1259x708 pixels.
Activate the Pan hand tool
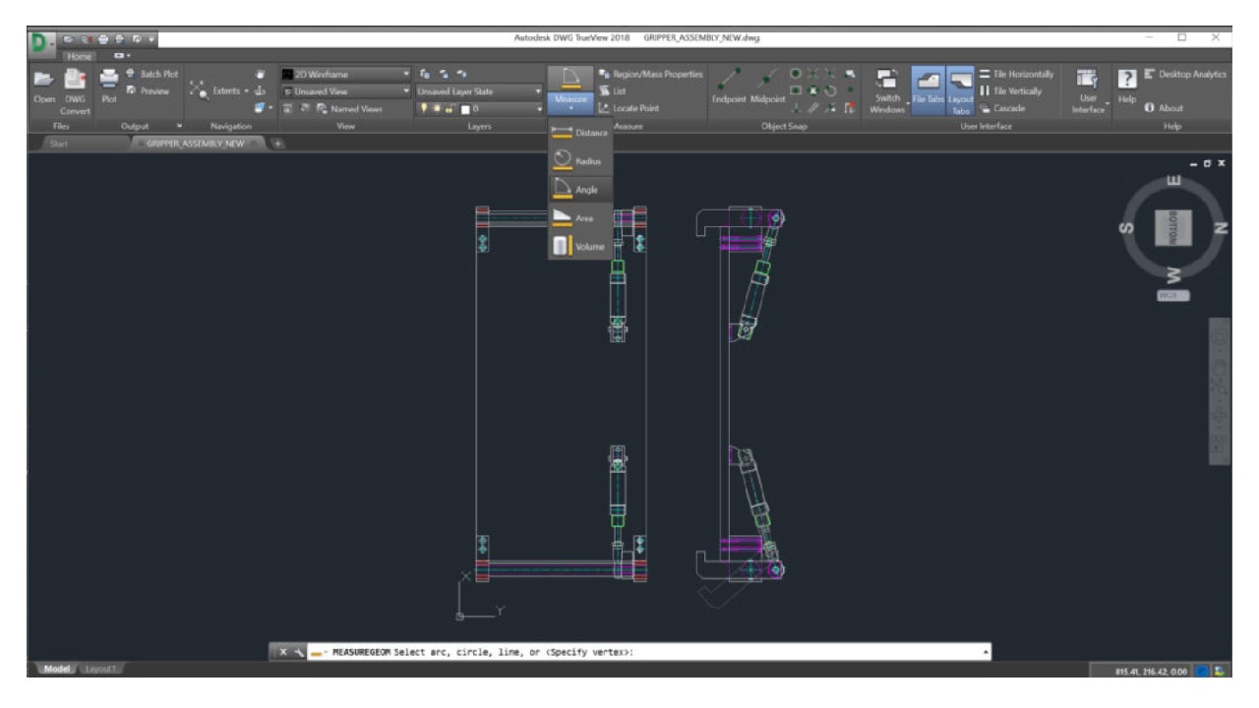click(261, 74)
